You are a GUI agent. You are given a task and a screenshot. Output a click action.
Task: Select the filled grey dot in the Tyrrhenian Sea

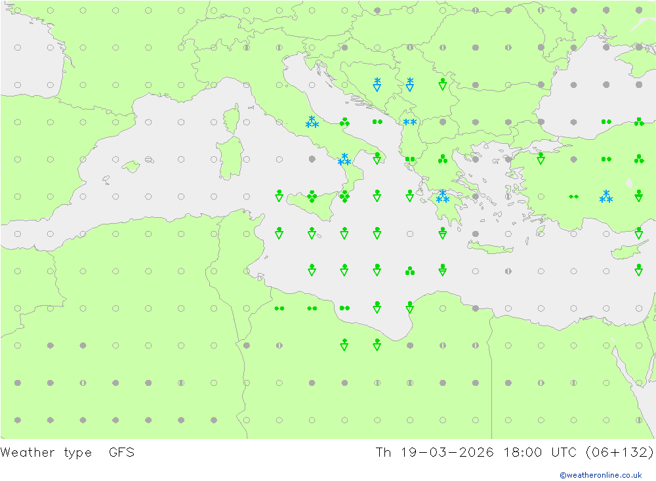(312, 159)
